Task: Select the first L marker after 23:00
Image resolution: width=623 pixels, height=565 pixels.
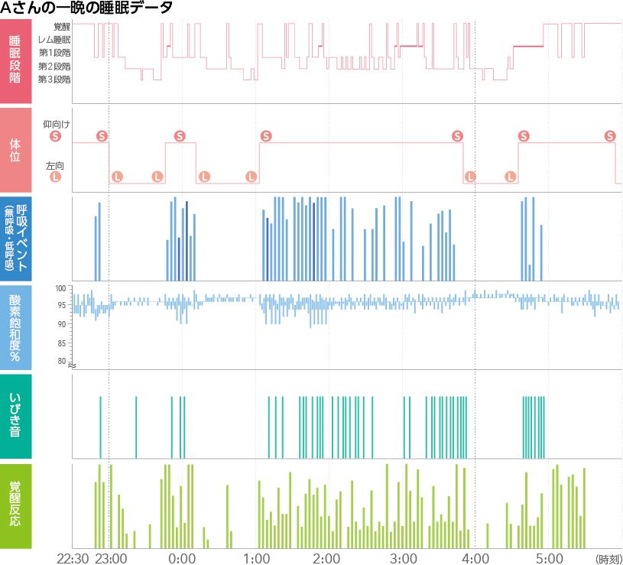Action: [117, 177]
